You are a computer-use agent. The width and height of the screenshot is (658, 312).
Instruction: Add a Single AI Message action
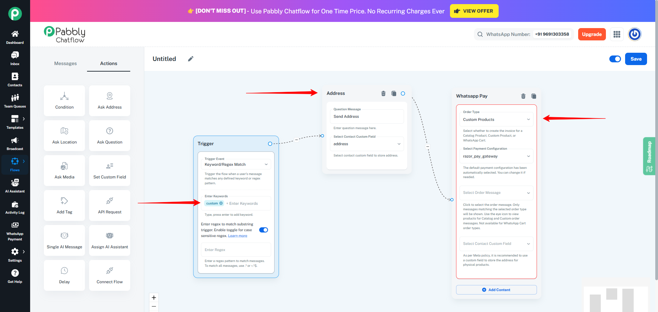[x=64, y=240]
